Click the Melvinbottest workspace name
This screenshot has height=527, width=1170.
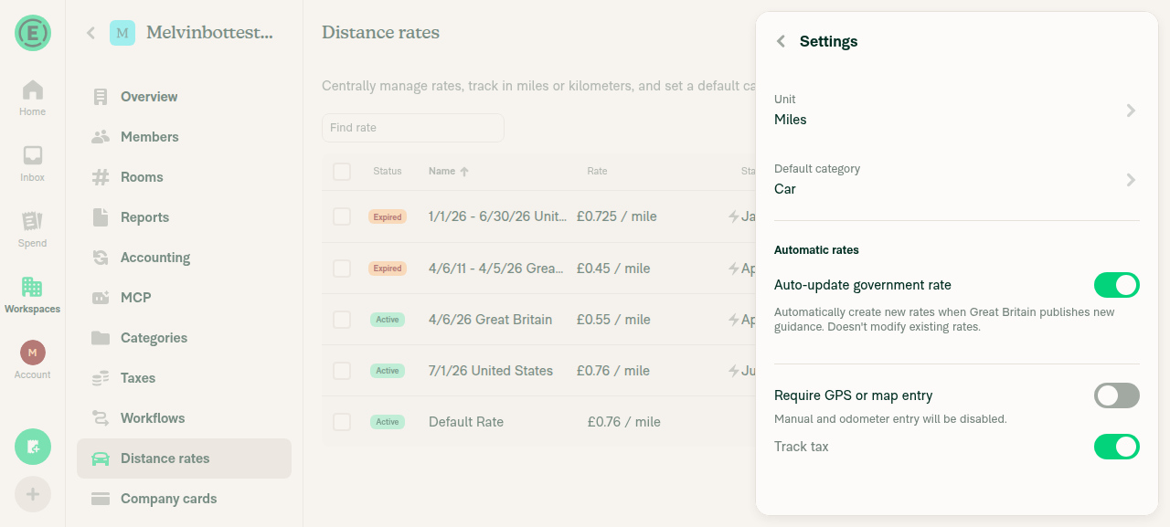coord(210,33)
